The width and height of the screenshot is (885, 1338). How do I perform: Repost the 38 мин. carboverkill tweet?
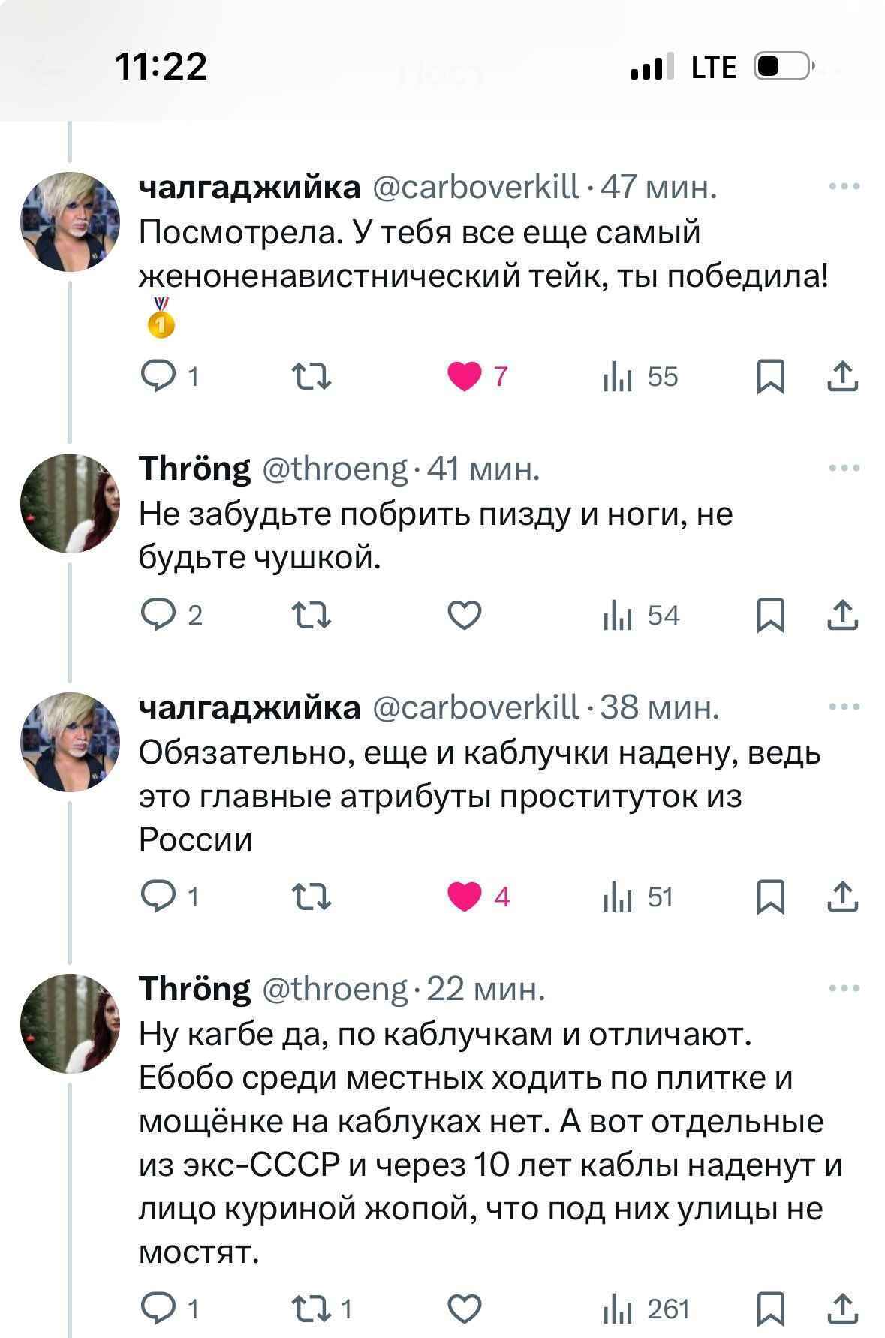tap(312, 897)
